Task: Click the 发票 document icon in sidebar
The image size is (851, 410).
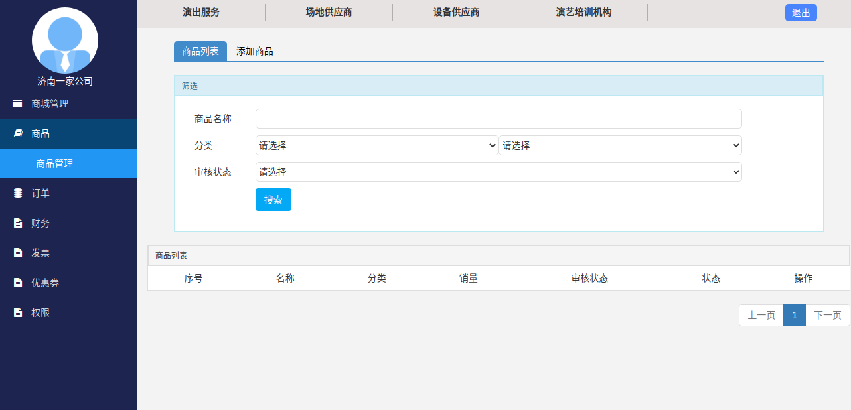Action: coord(18,253)
